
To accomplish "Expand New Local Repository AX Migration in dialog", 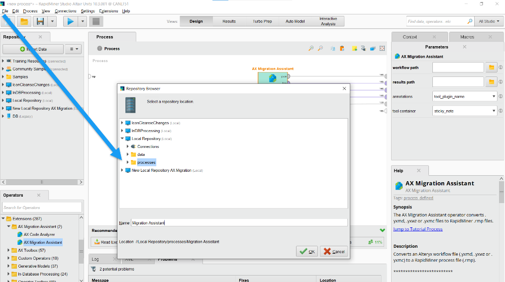I will 122,170.
